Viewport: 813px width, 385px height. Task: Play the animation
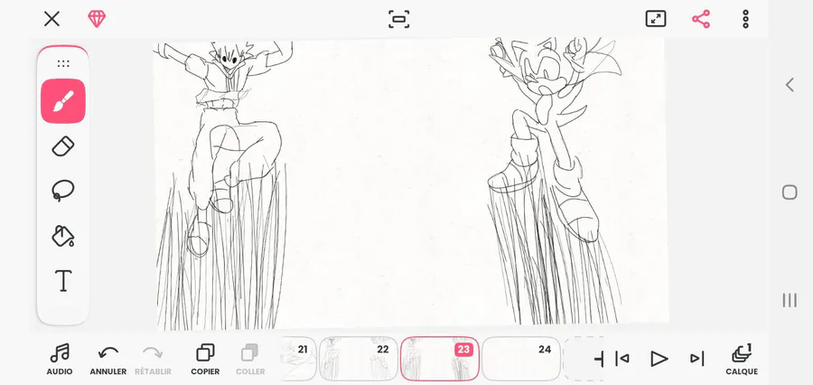click(x=659, y=359)
